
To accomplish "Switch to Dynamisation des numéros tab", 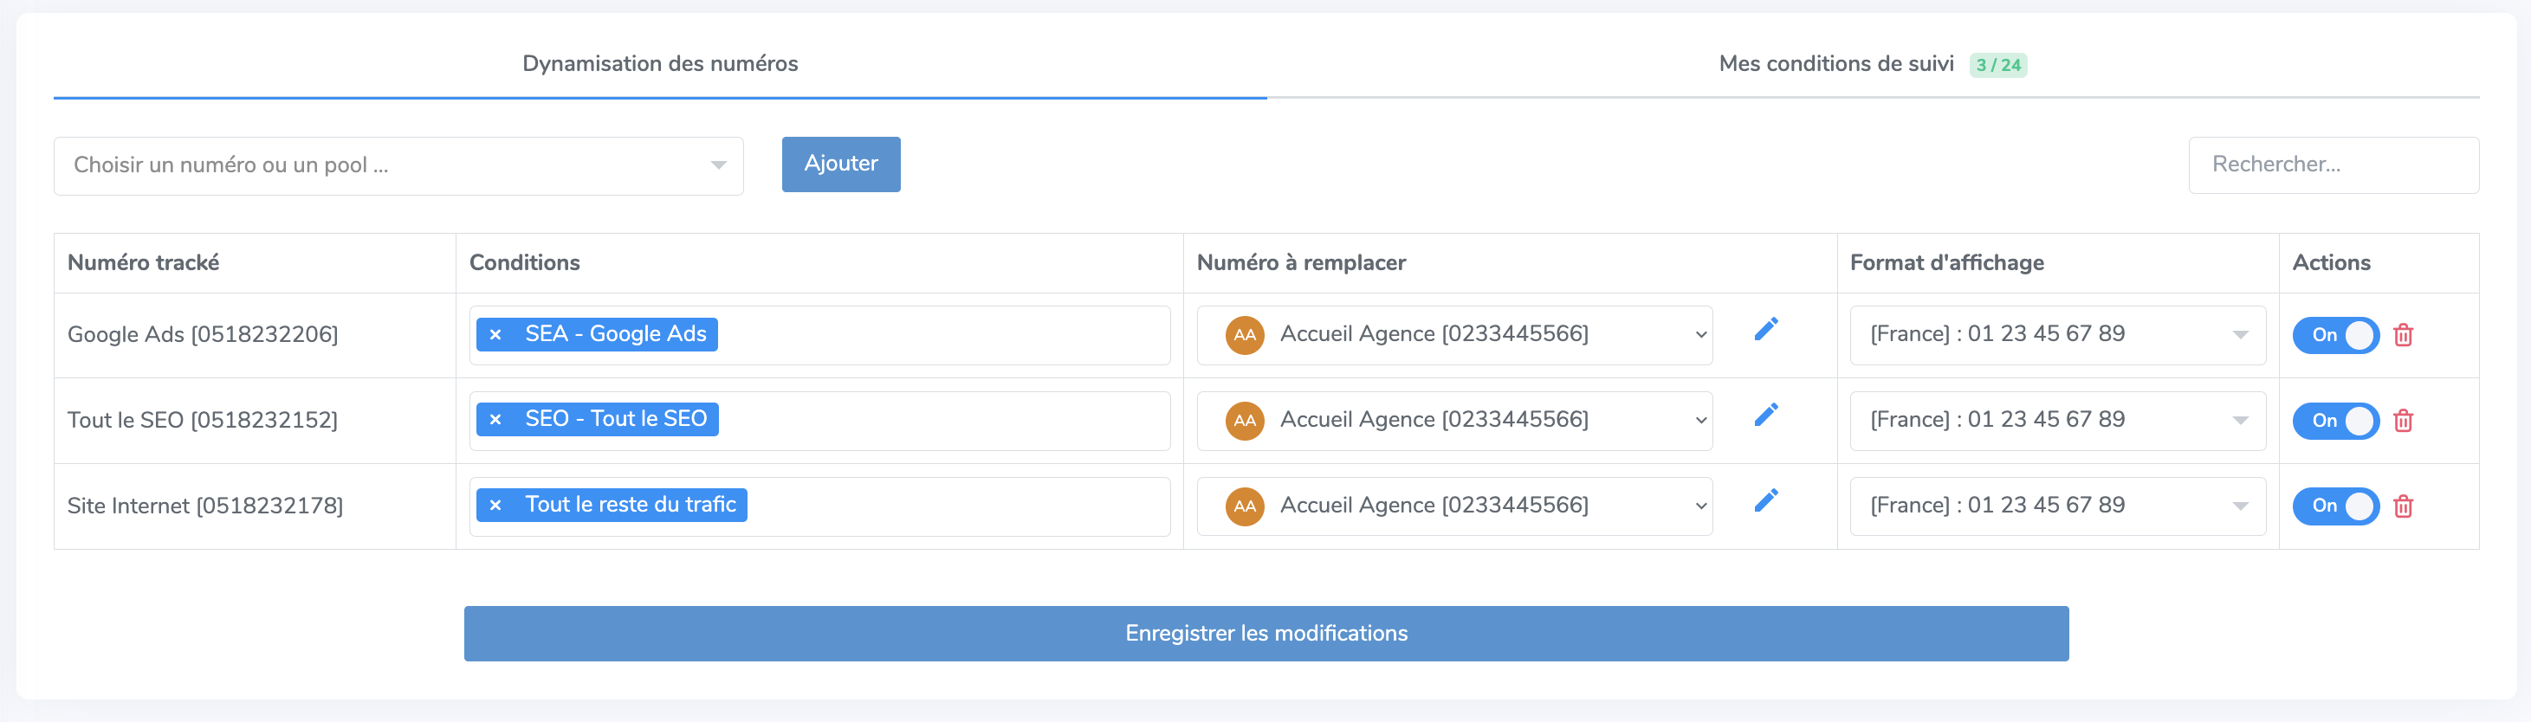I will click(x=659, y=64).
